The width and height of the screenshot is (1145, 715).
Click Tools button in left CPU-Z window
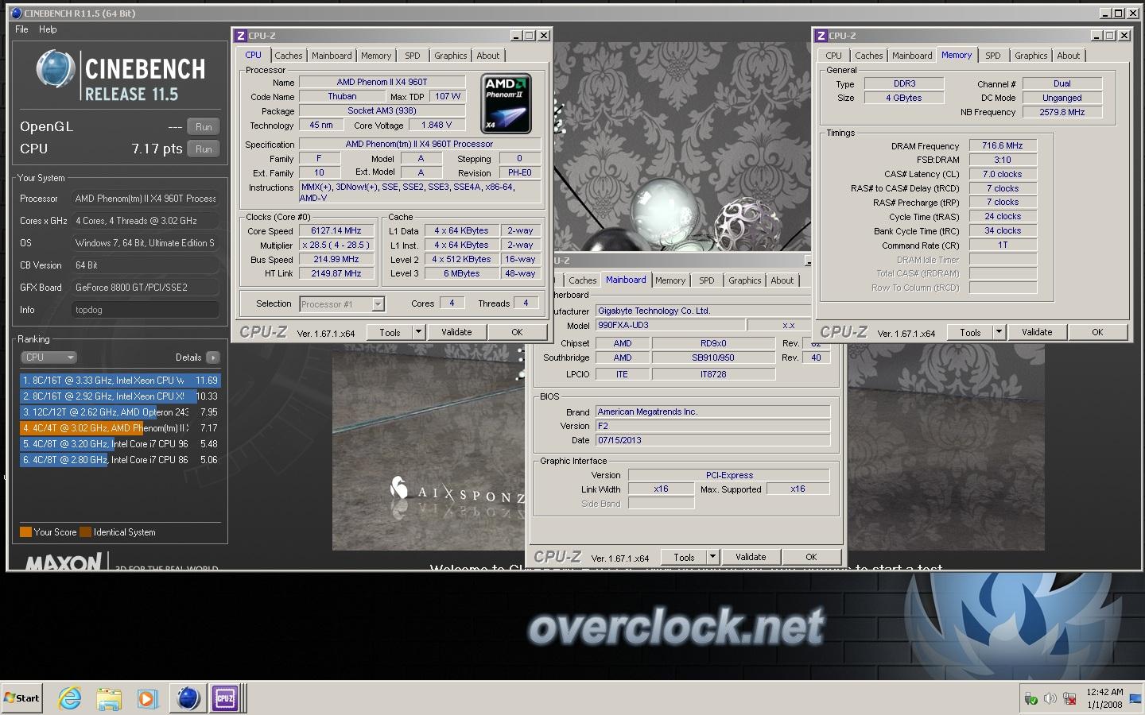point(390,333)
